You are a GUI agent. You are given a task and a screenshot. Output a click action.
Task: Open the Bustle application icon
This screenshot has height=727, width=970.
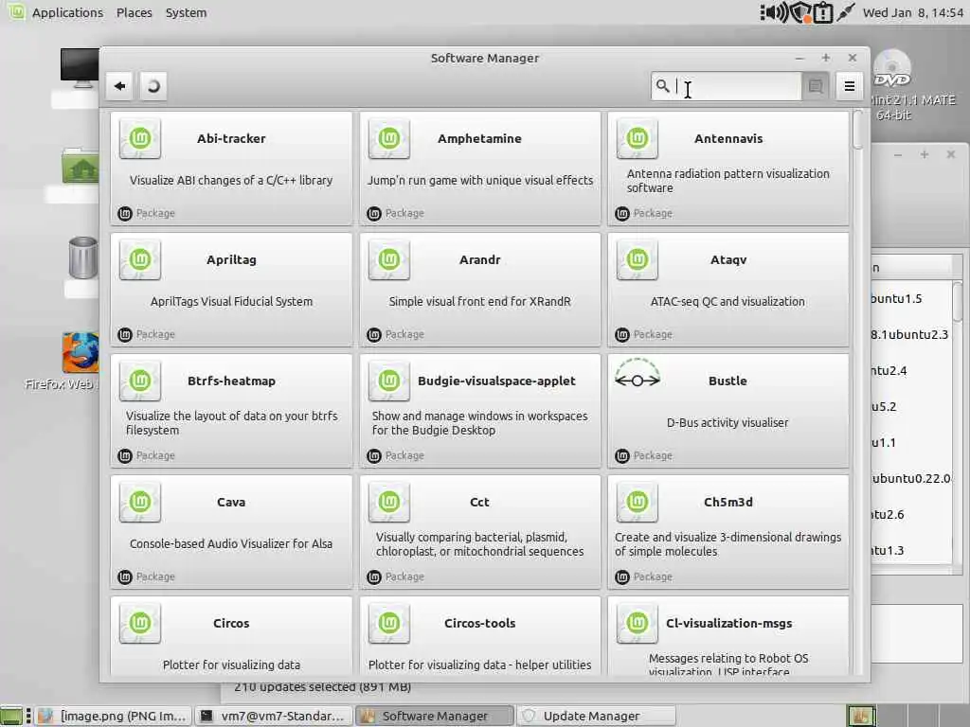pyautogui.click(x=638, y=375)
